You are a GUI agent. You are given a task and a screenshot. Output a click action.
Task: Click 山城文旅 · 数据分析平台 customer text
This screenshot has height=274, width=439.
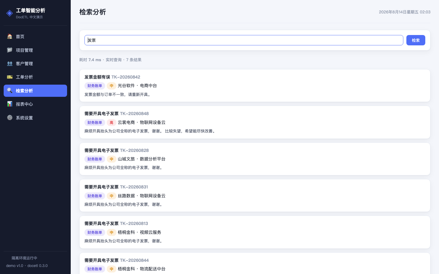click(141, 159)
